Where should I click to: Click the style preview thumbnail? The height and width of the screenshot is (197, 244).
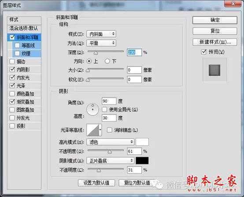point(214,70)
